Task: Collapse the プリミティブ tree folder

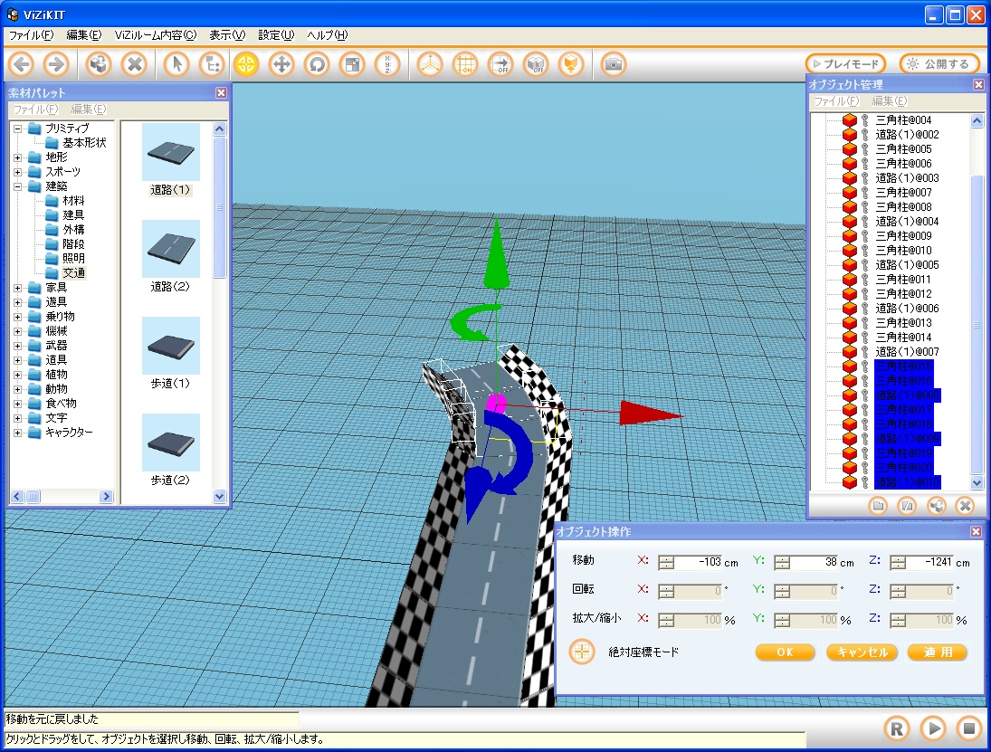Action: pyautogui.click(x=18, y=129)
